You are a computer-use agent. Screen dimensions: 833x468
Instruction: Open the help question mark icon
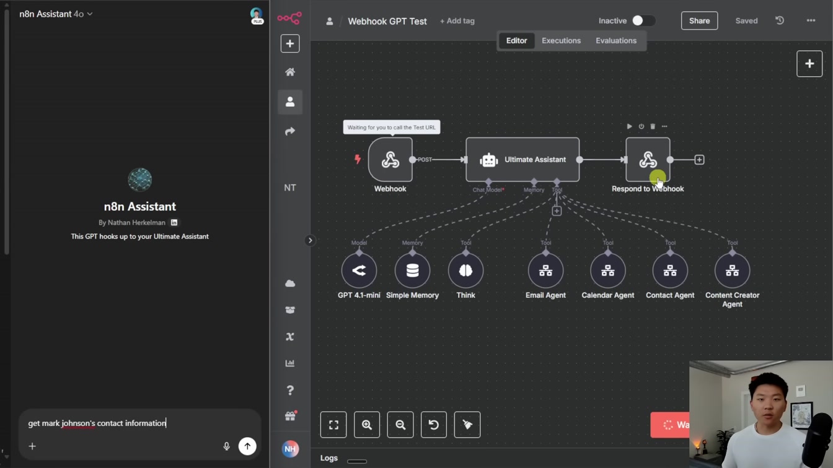click(289, 390)
